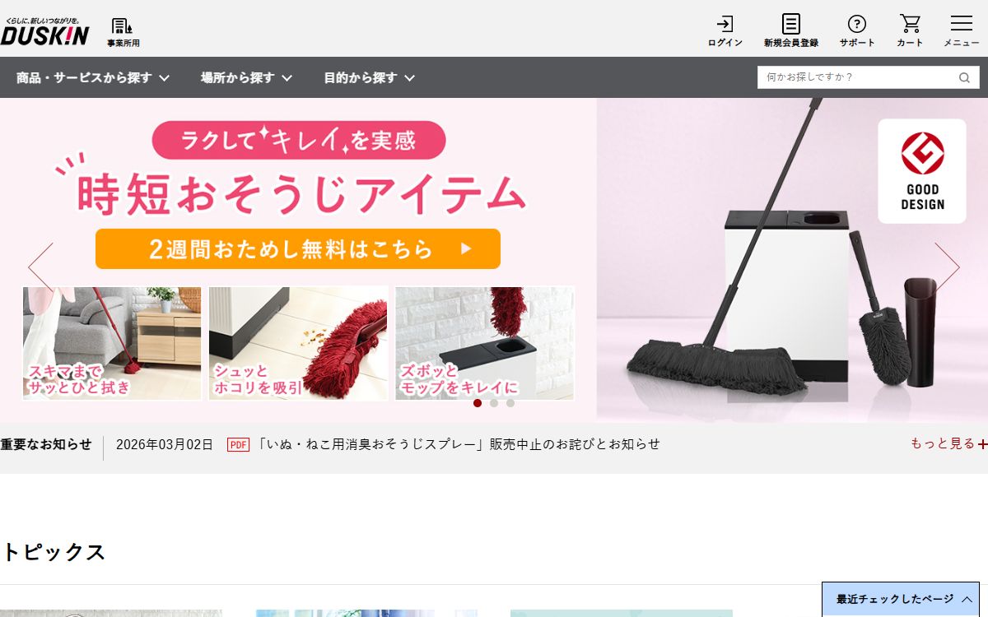Show next banner slide arrow
Image resolution: width=988 pixels, height=617 pixels.
pyautogui.click(x=947, y=267)
